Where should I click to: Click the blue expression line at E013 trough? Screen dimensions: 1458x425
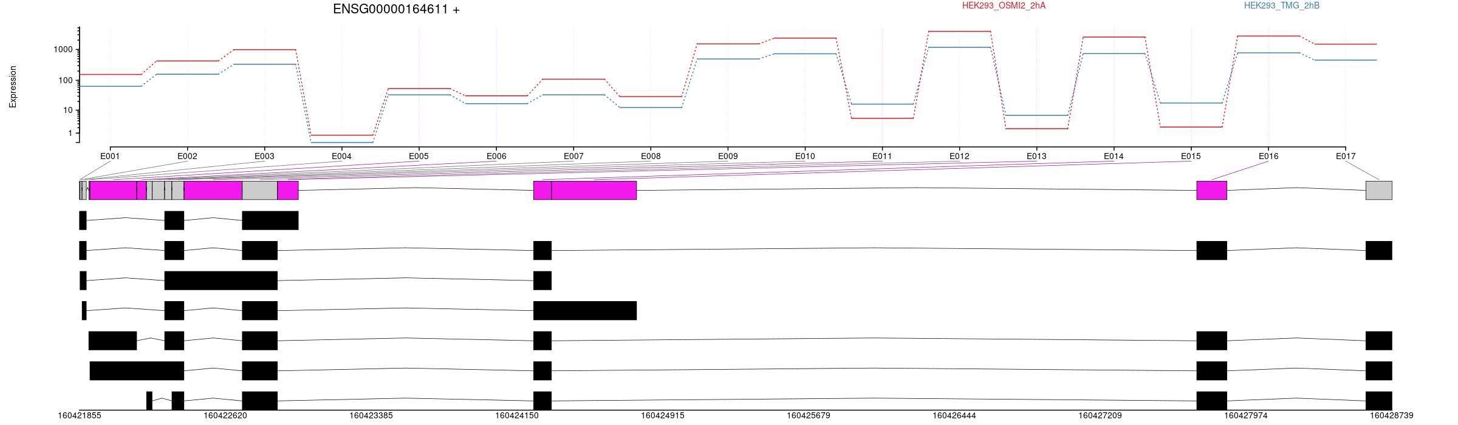(1037, 115)
